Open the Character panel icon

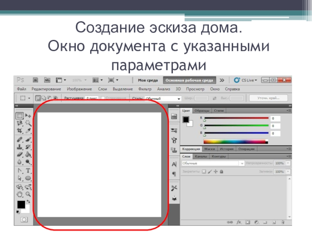click(x=174, y=164)
